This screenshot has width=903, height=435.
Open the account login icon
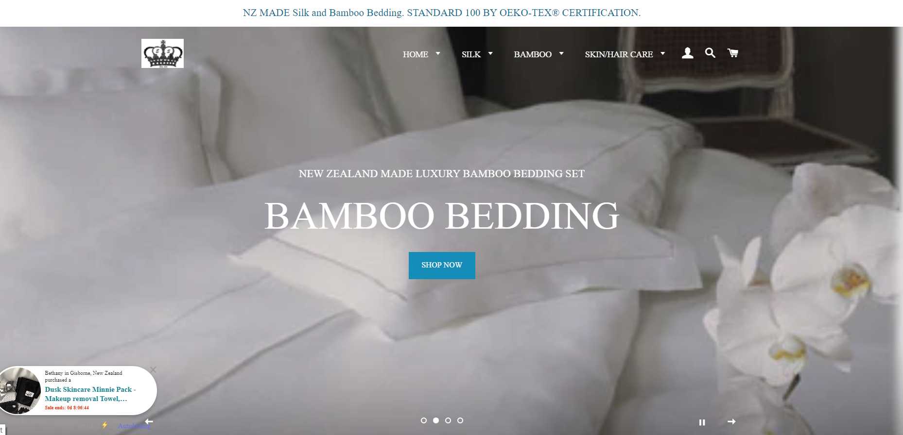[x=687, y=53]
